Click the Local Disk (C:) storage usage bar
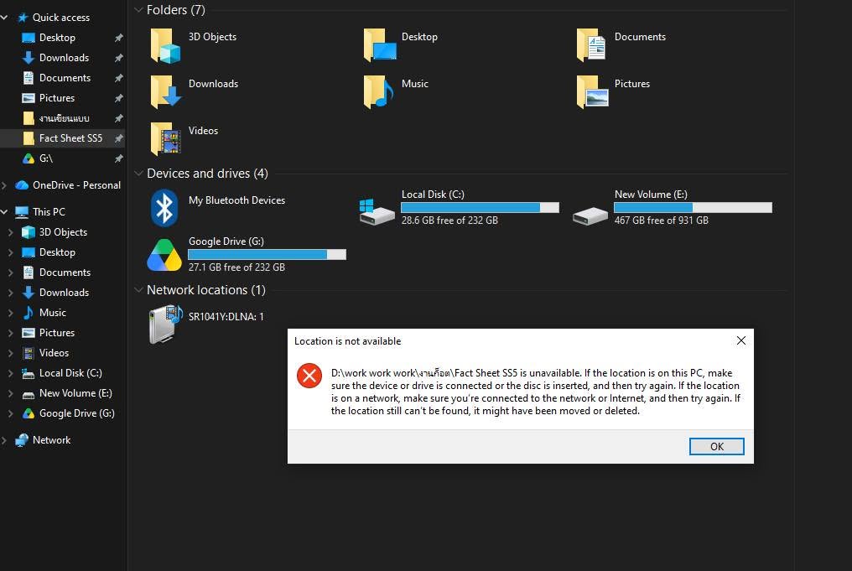 [480, 208]
